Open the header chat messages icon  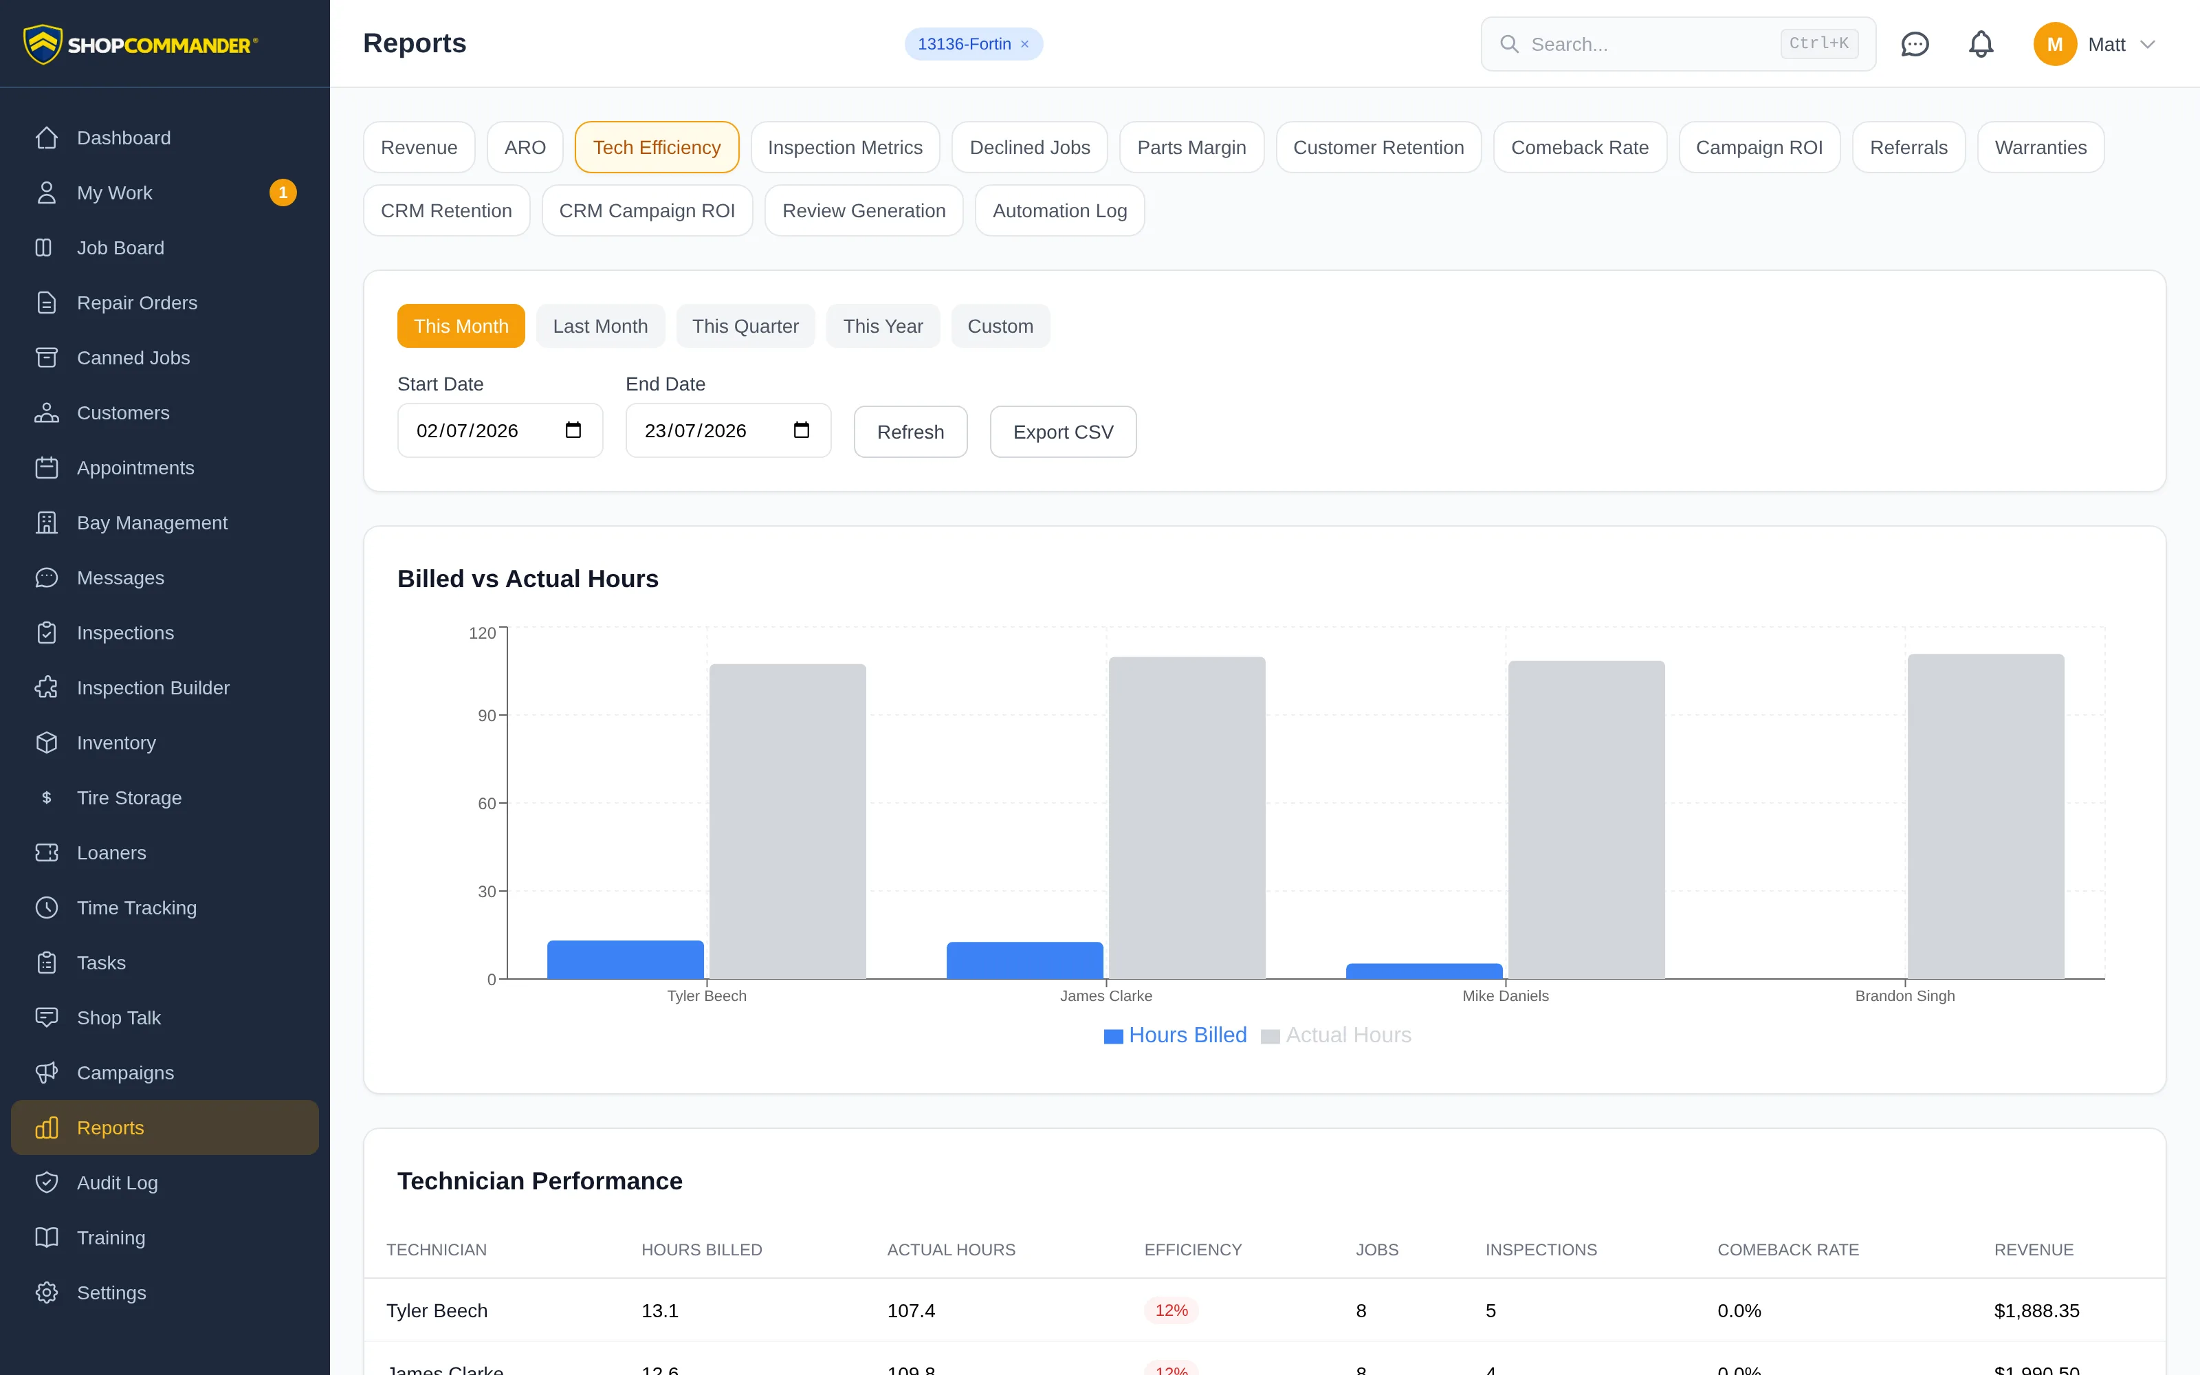pos(1915,43)
